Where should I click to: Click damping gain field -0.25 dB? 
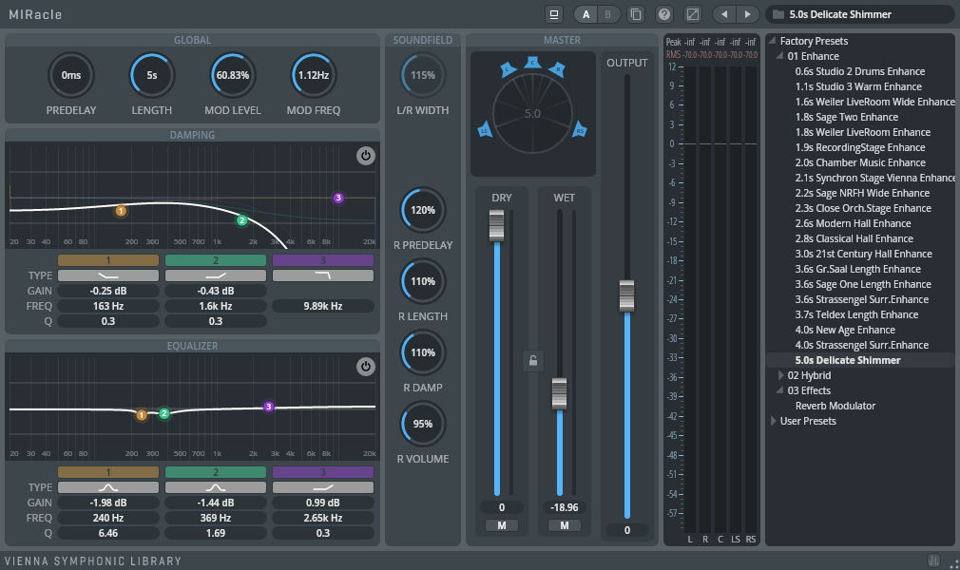tap(108, 291)
